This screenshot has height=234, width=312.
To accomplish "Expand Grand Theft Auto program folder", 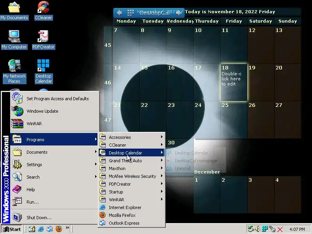I will coord(132,161).
